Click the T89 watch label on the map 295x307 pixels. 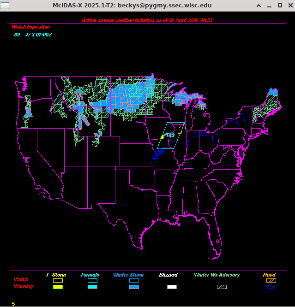(170, 135)
